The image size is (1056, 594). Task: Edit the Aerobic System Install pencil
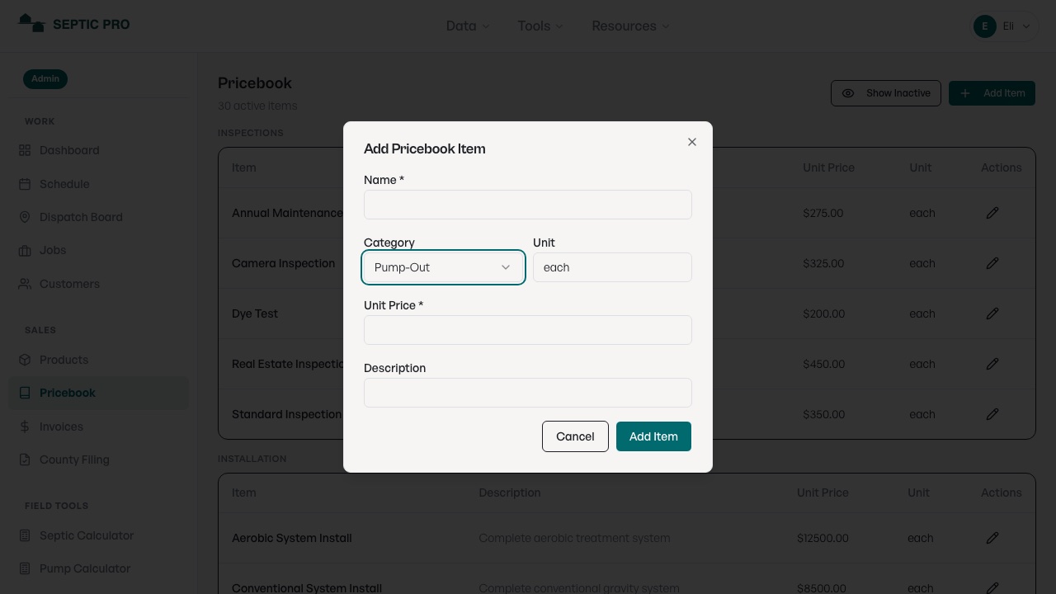992,538
